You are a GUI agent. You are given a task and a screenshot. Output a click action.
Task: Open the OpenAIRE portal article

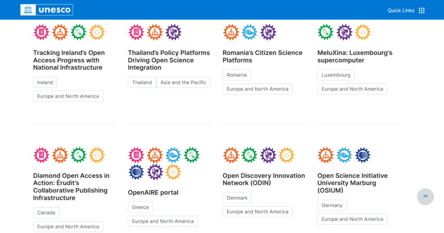click(x=153, y=193)
